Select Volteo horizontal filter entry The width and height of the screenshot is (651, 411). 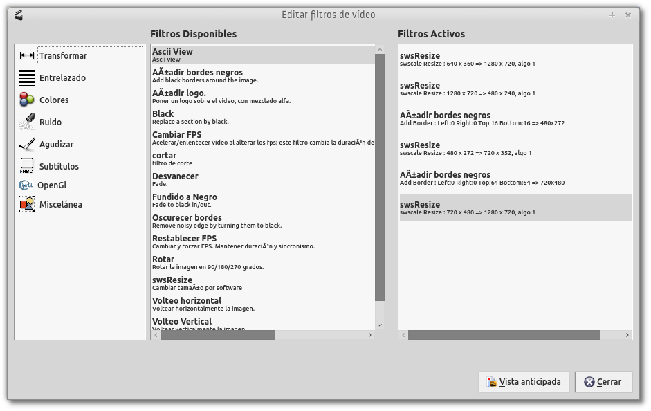(x=263, y=304)
